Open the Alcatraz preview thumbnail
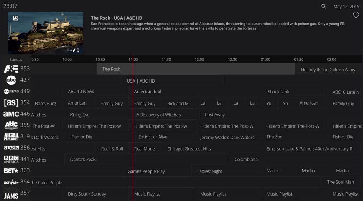 click(x=46, y=33)
